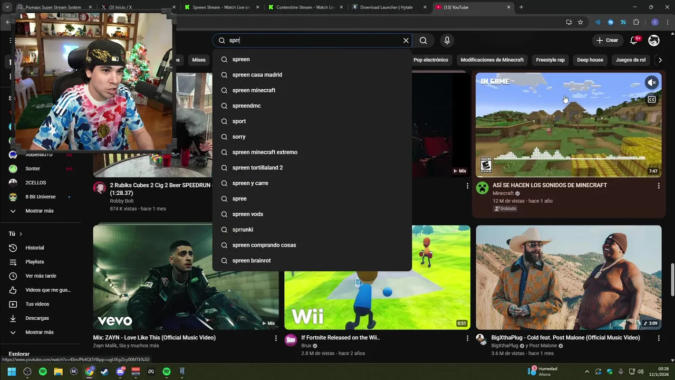Image resolution: width=675 pixels, height=380 pixels.
Task: Open Chrome extensions puzzle icon
Action: pyautogui.click(x=636, y=22)
